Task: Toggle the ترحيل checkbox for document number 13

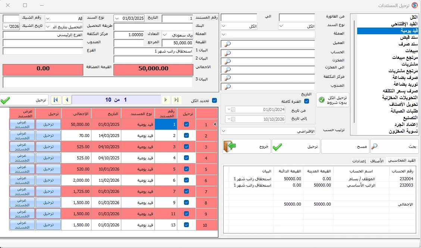Action: [186, 225]
